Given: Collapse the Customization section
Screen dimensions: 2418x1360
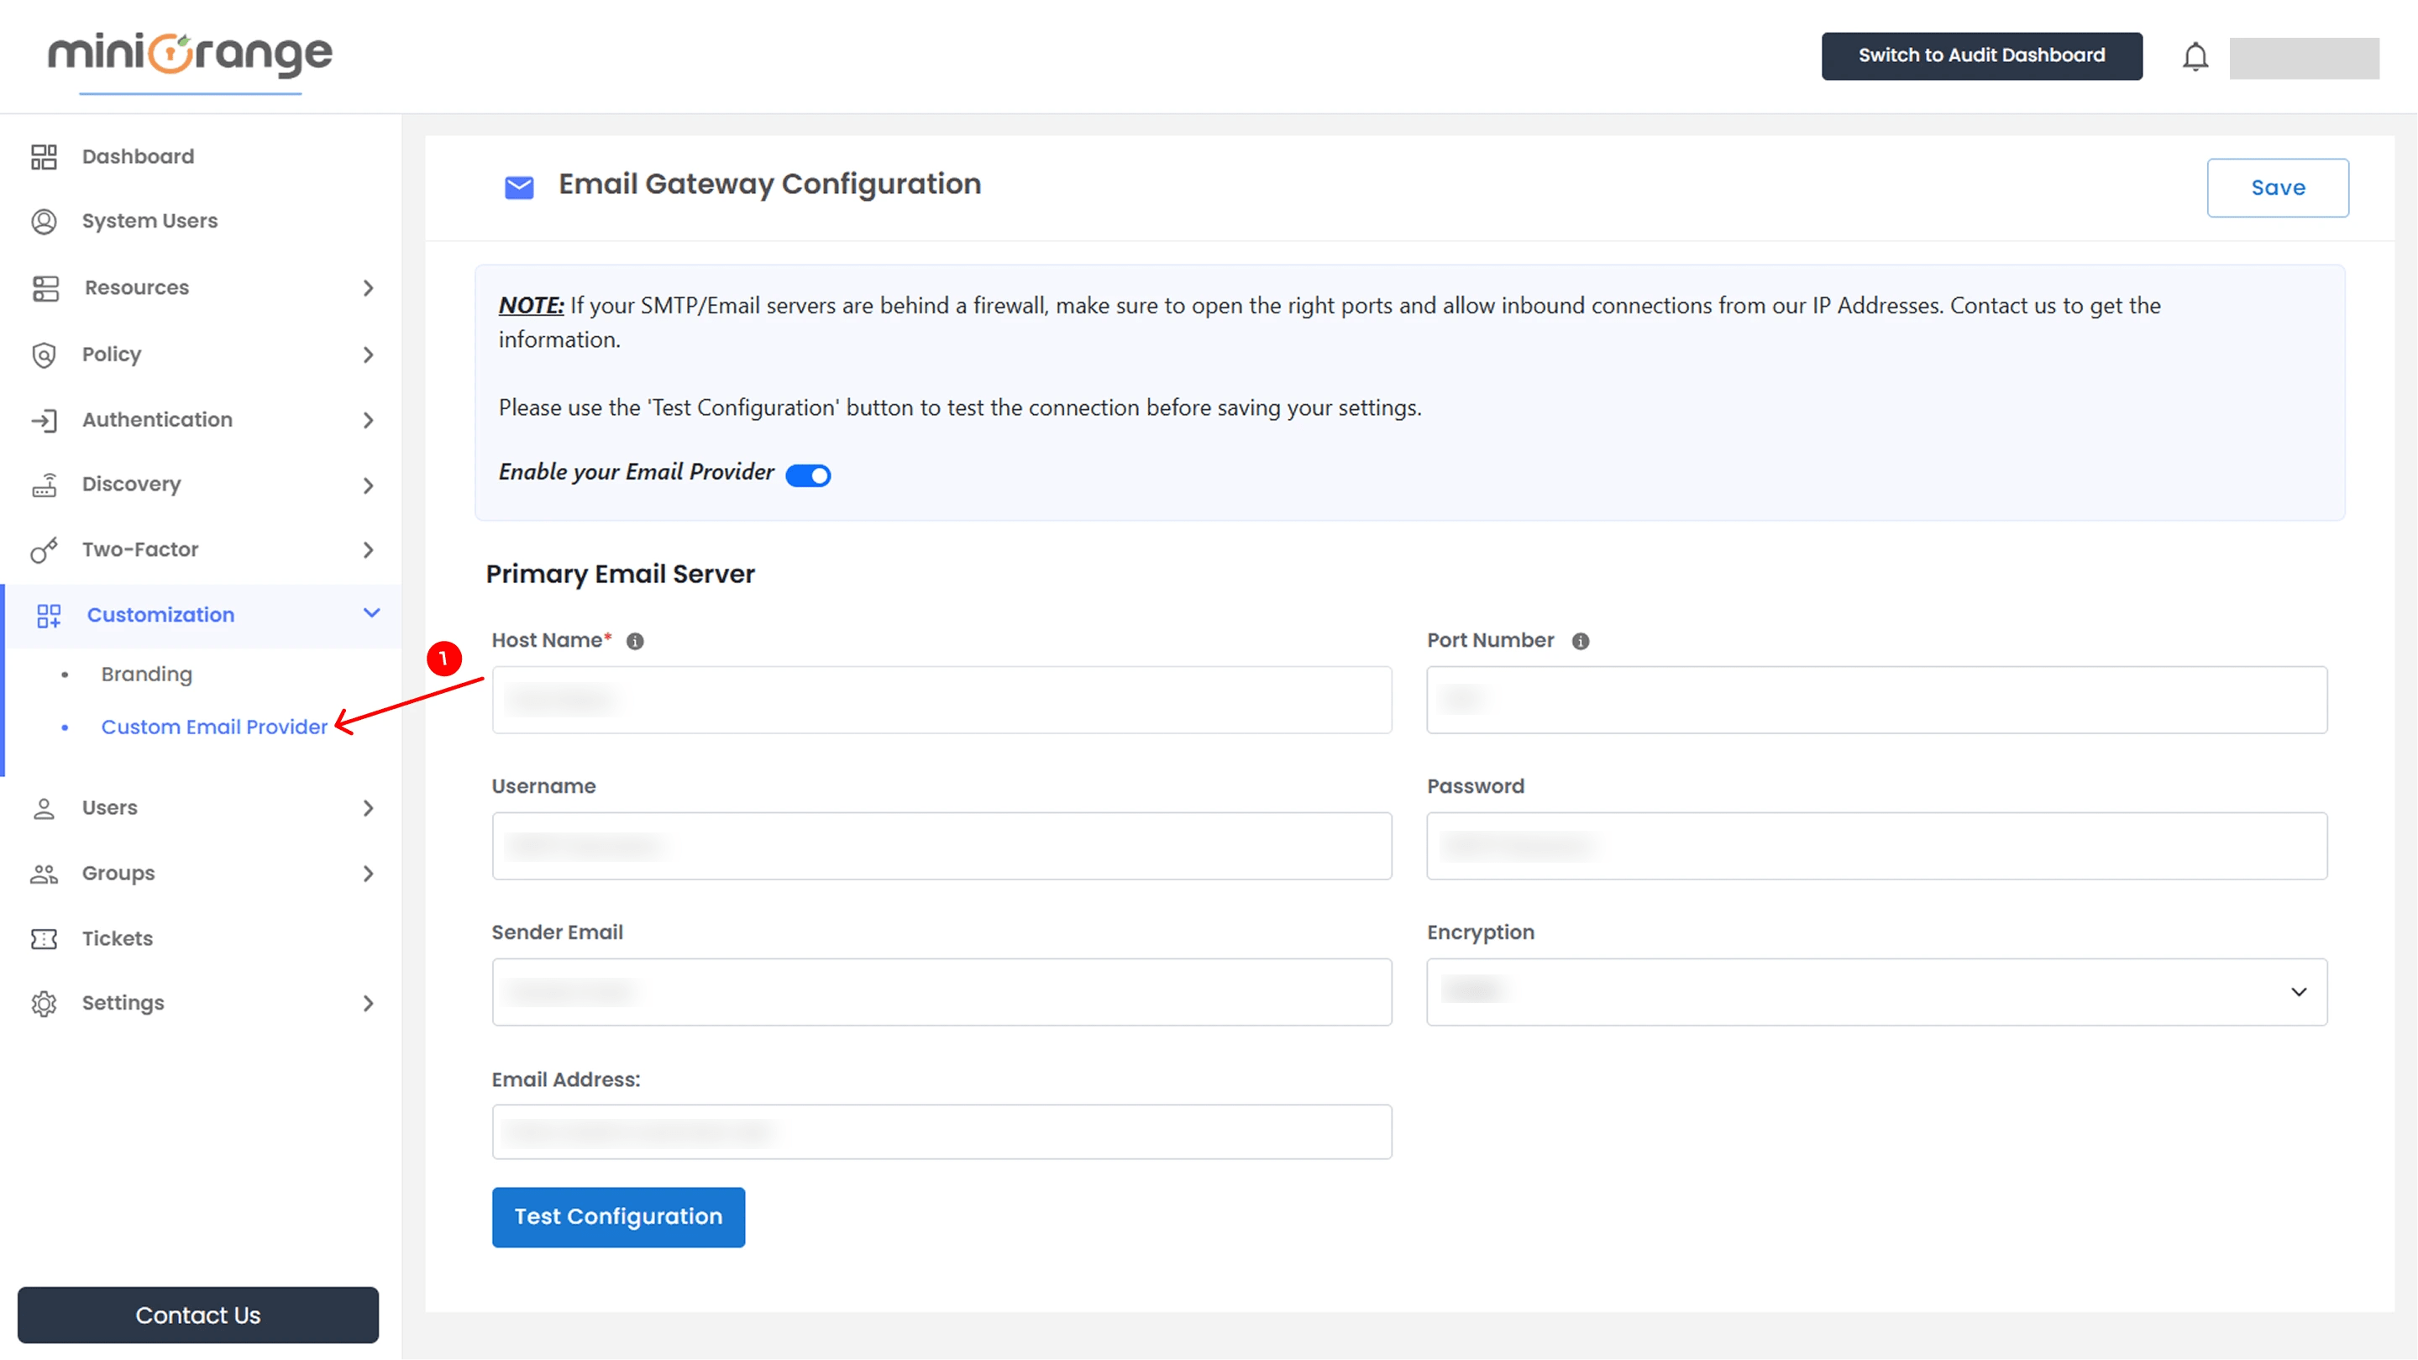Looking at the screenshot, I should pos(370,615).
